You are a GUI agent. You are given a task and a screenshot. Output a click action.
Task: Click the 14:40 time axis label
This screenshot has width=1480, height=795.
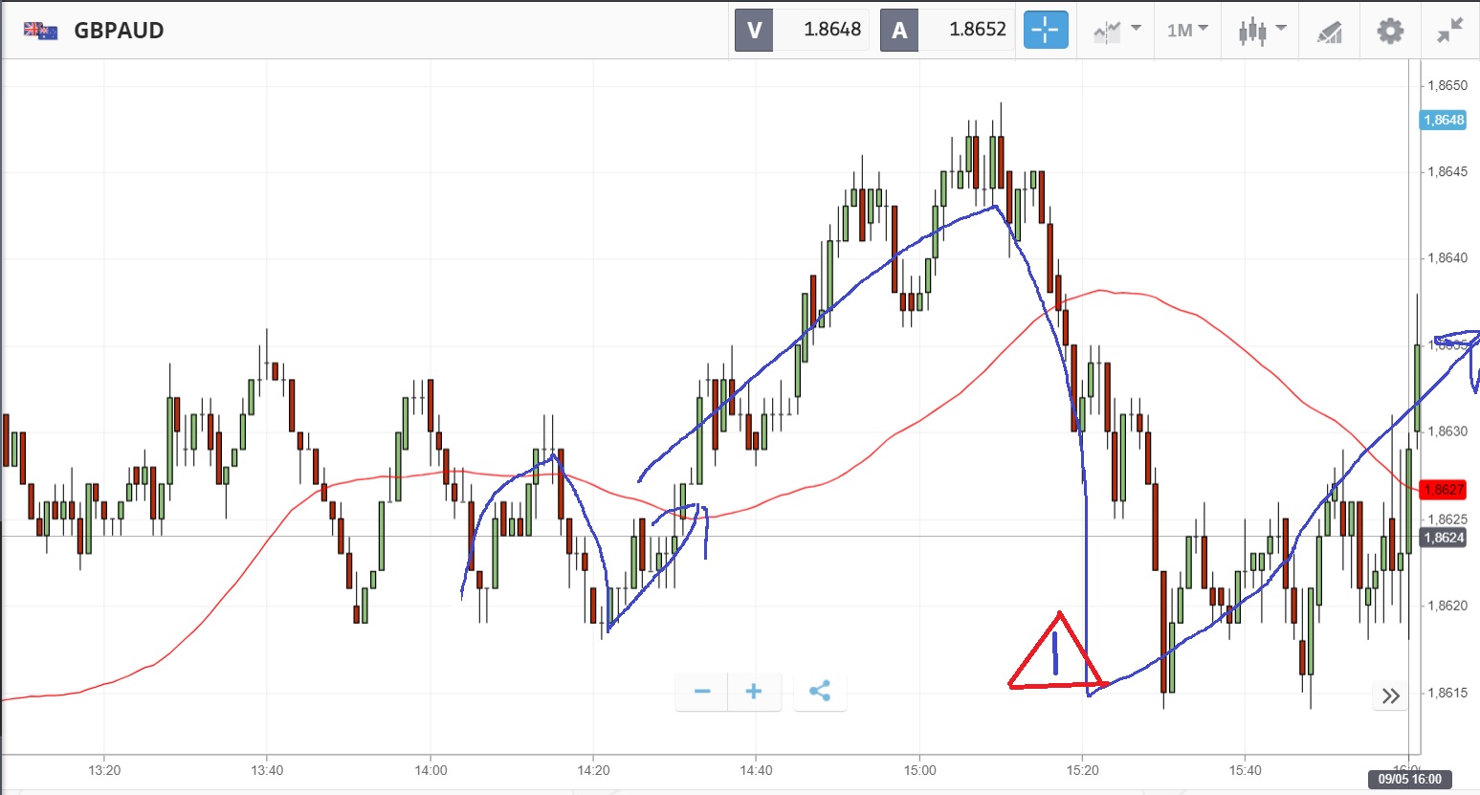click(x=756, y=770)
